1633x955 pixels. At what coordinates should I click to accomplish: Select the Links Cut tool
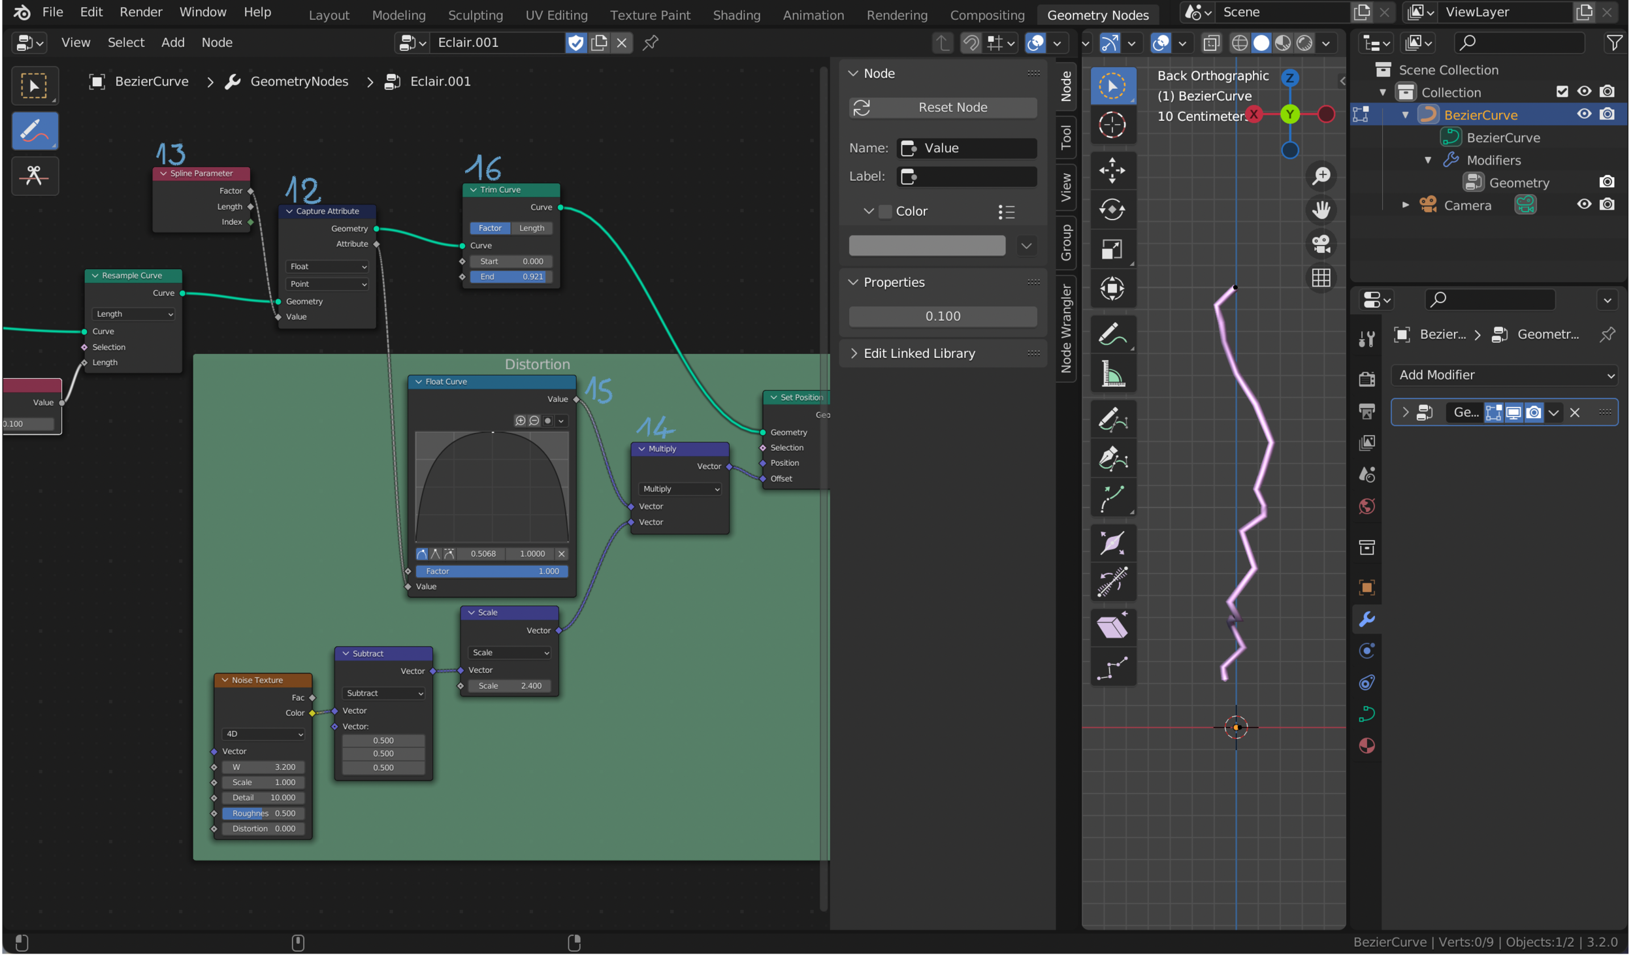pos(35,176)
